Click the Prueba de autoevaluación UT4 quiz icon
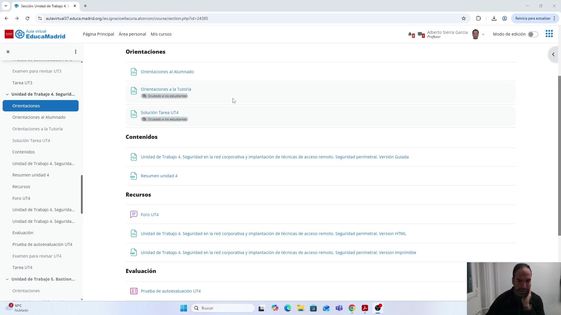561x315 pixels. coord(134,291)
